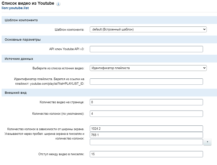Image resolution: width=217 pixels, height=165 pixels.
Task: Click the Количество колонок (по умолчанию) label
Action: 58,114
